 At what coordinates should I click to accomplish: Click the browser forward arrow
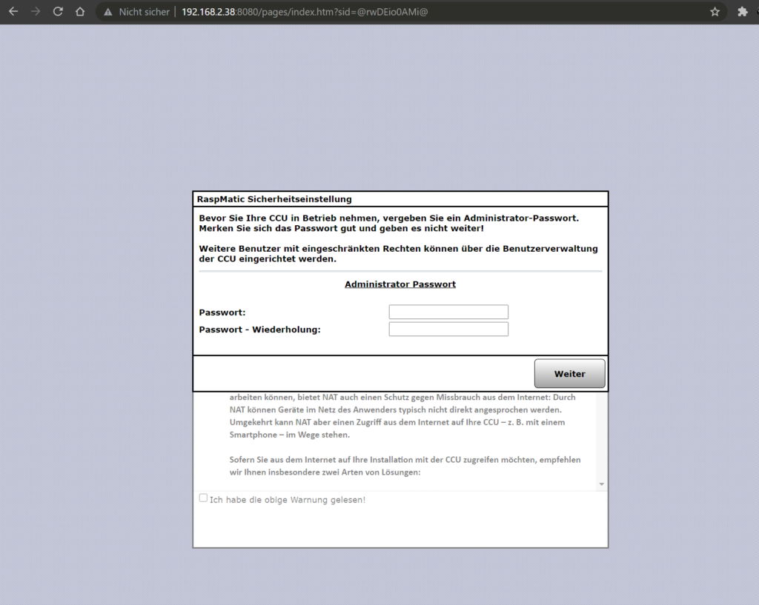pos(36,12)
